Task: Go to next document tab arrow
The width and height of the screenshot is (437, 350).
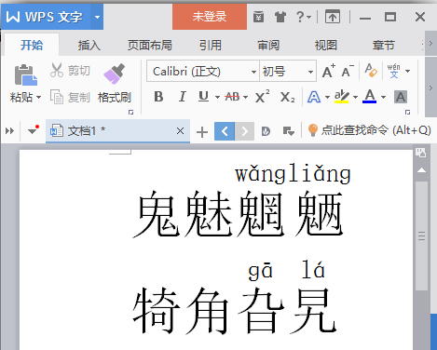Action: pos(245,131)
